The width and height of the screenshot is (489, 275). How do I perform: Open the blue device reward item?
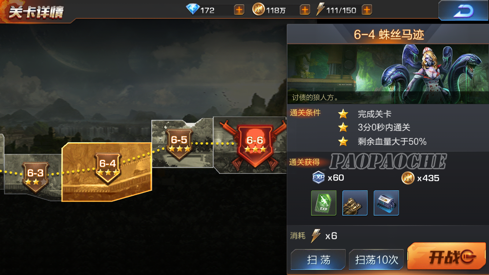386,203
